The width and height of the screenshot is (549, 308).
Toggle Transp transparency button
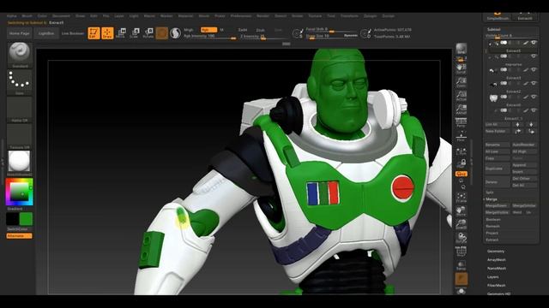click(462, 266)
